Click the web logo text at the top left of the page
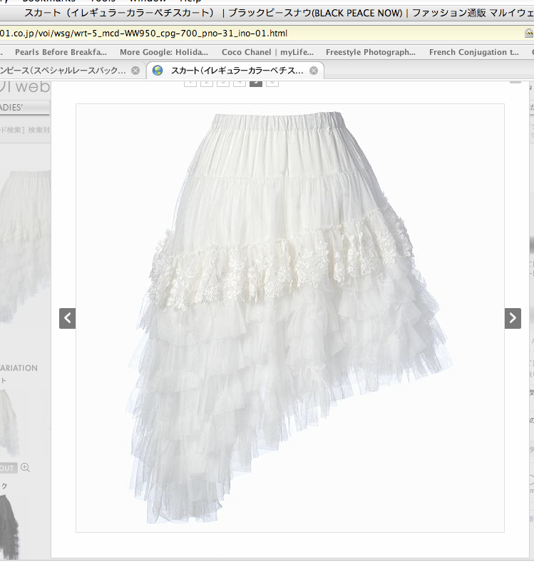This screenshot has height=562, width=534. (x=32, y=87)
